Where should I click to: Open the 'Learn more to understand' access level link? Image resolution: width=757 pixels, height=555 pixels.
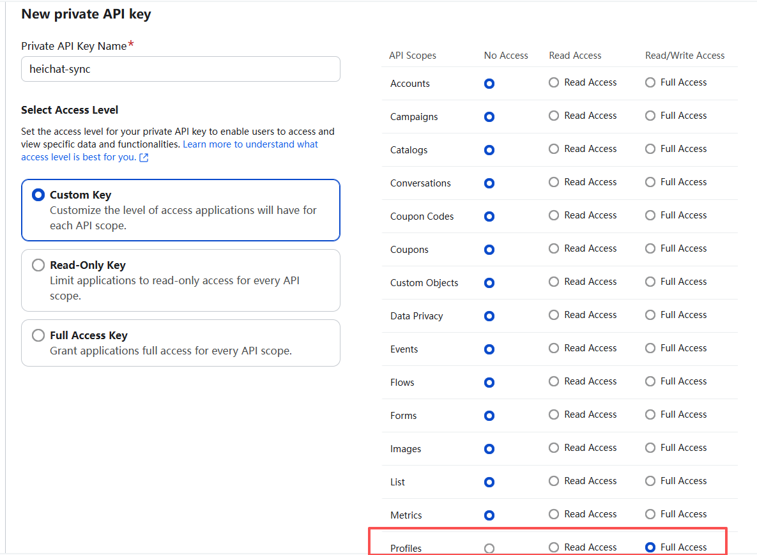250,144
